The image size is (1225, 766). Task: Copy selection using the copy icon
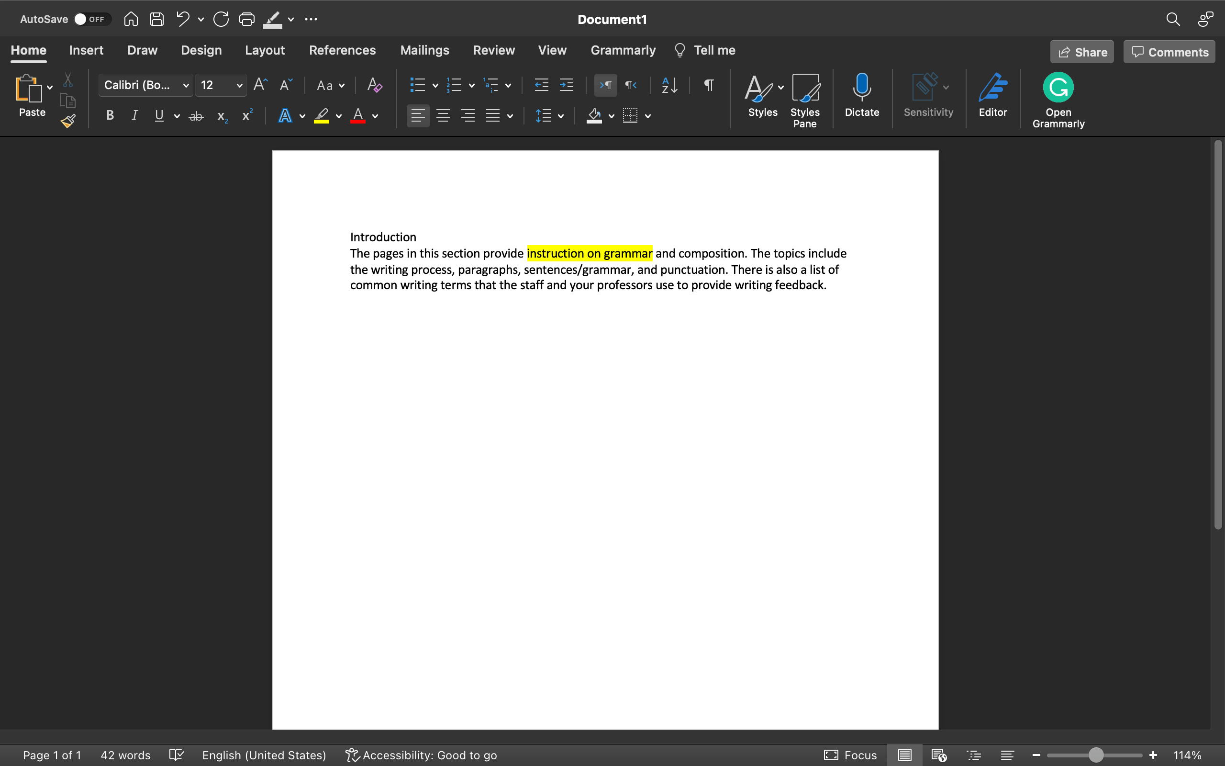68,101
